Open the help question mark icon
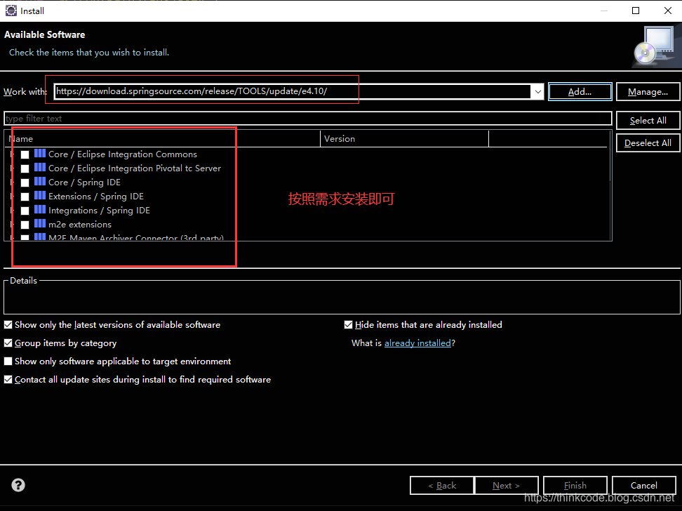 18,485
